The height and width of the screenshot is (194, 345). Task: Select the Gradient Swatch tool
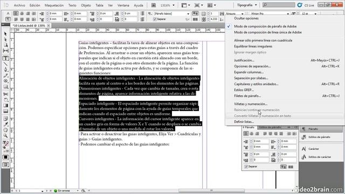point(5,106)
